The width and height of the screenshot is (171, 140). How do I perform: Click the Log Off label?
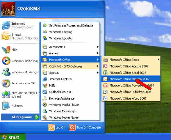coord(60,127)
